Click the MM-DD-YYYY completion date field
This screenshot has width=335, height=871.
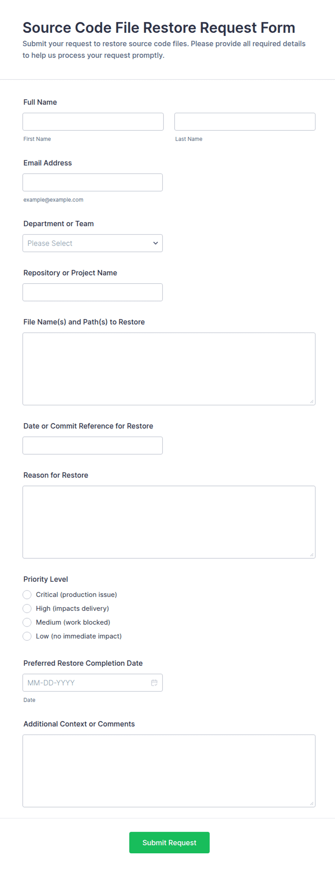click(93, 683)
